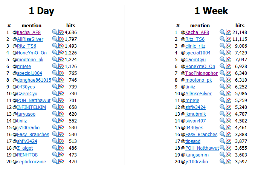Screen dimensions: 255x172
Task: Open chart icon for clinic_ritz in 1 Week list
Action: [x=229, y=46]
